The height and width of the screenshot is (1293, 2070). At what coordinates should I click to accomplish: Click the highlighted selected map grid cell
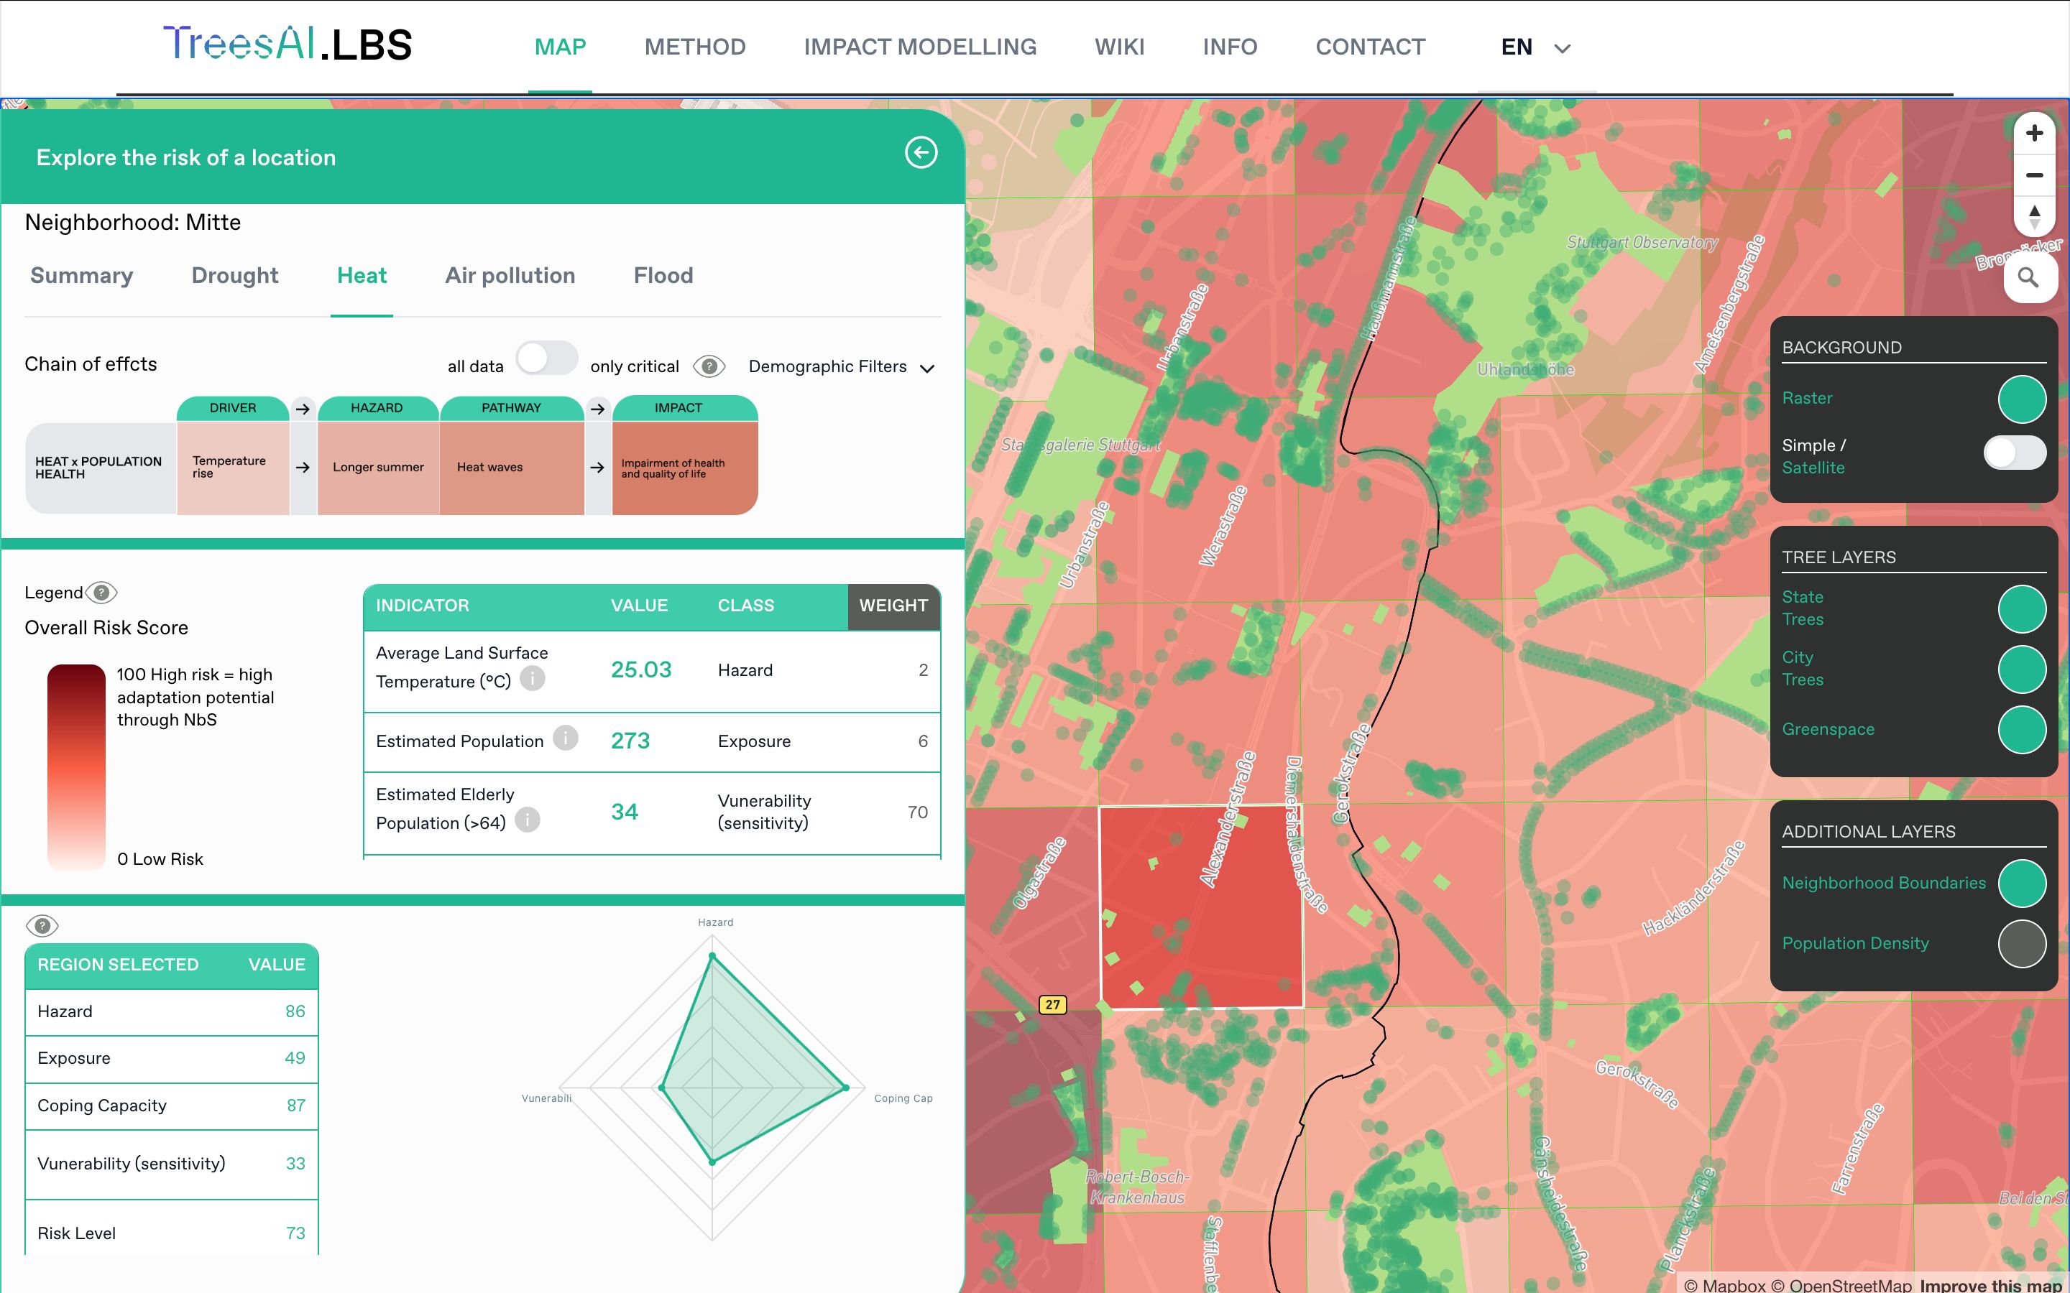1200,907
